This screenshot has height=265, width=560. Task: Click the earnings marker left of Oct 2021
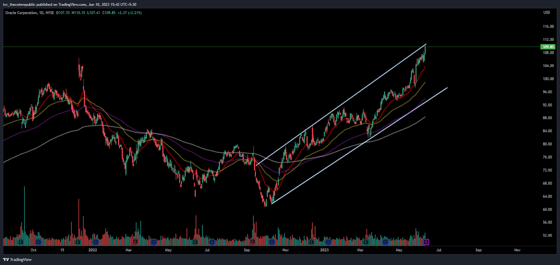click(x=21, y=242)
